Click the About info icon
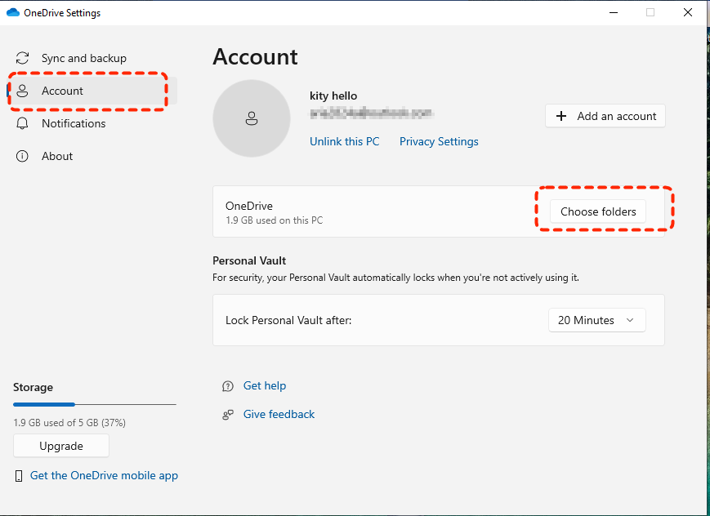The height and width of the screenshot is (516, 710). tap(22, 156)
